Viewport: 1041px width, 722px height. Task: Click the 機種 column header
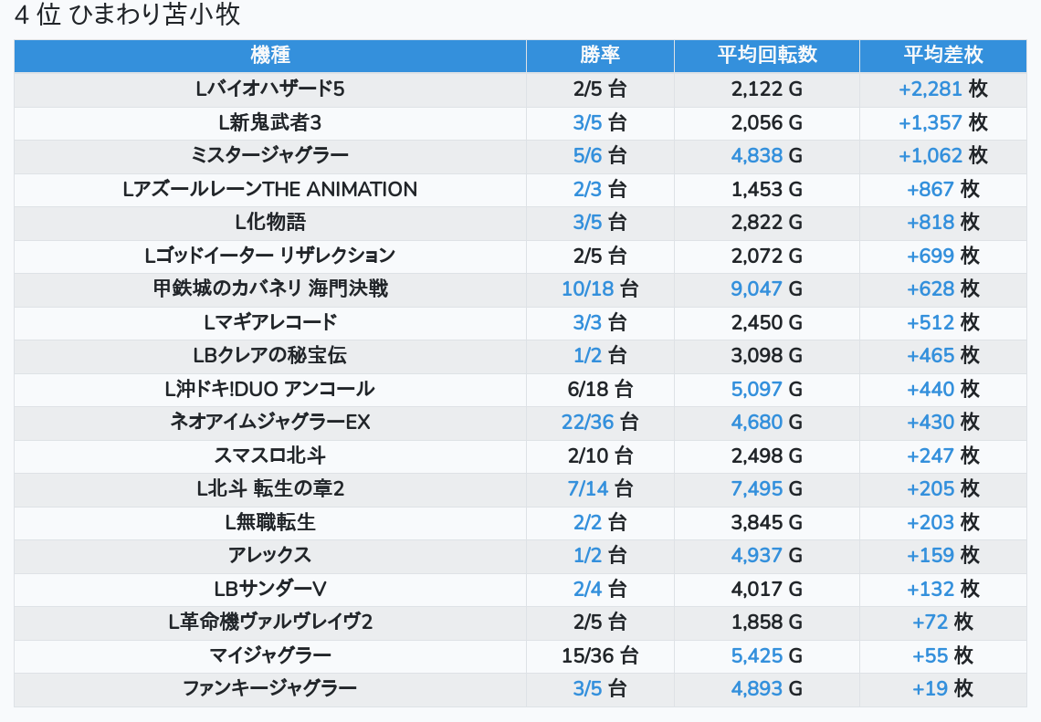(x=269, y=56)
